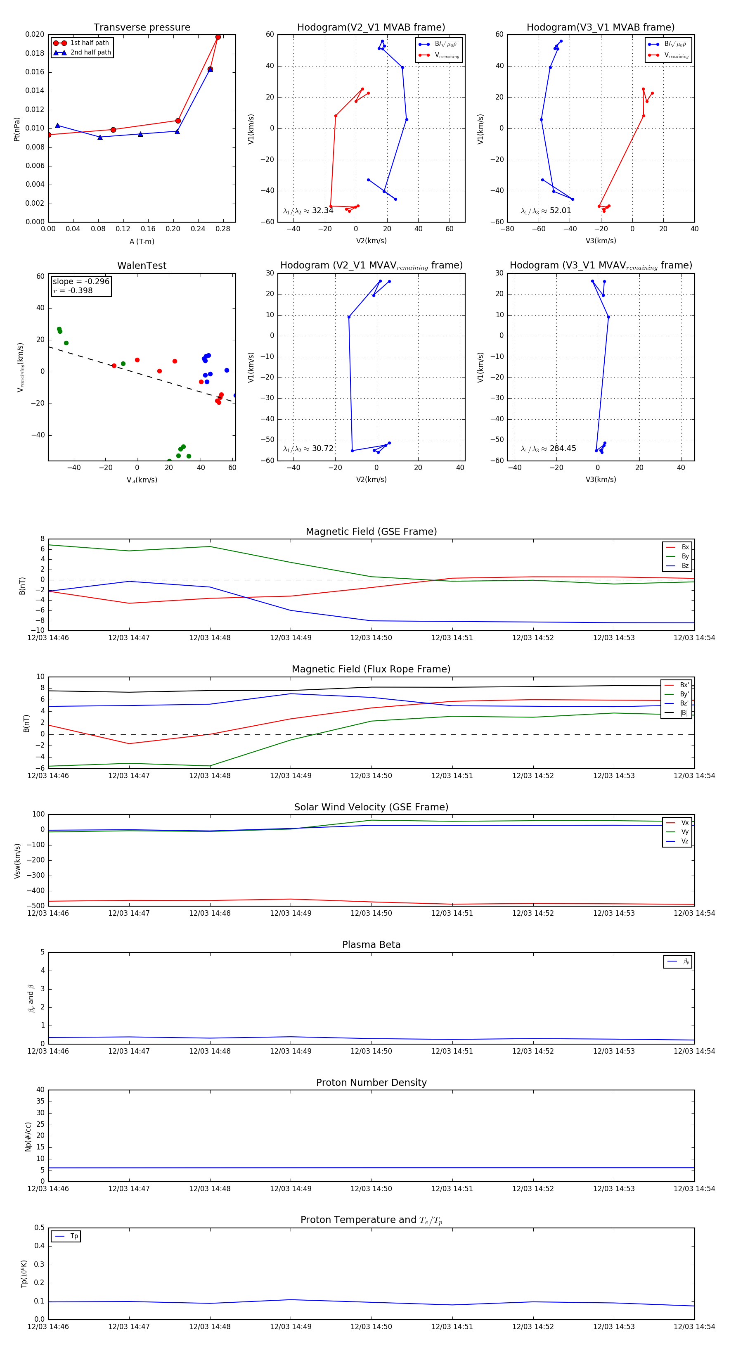
Task: Click the 'r = -0.398' annotation
Action: point(73,290)
